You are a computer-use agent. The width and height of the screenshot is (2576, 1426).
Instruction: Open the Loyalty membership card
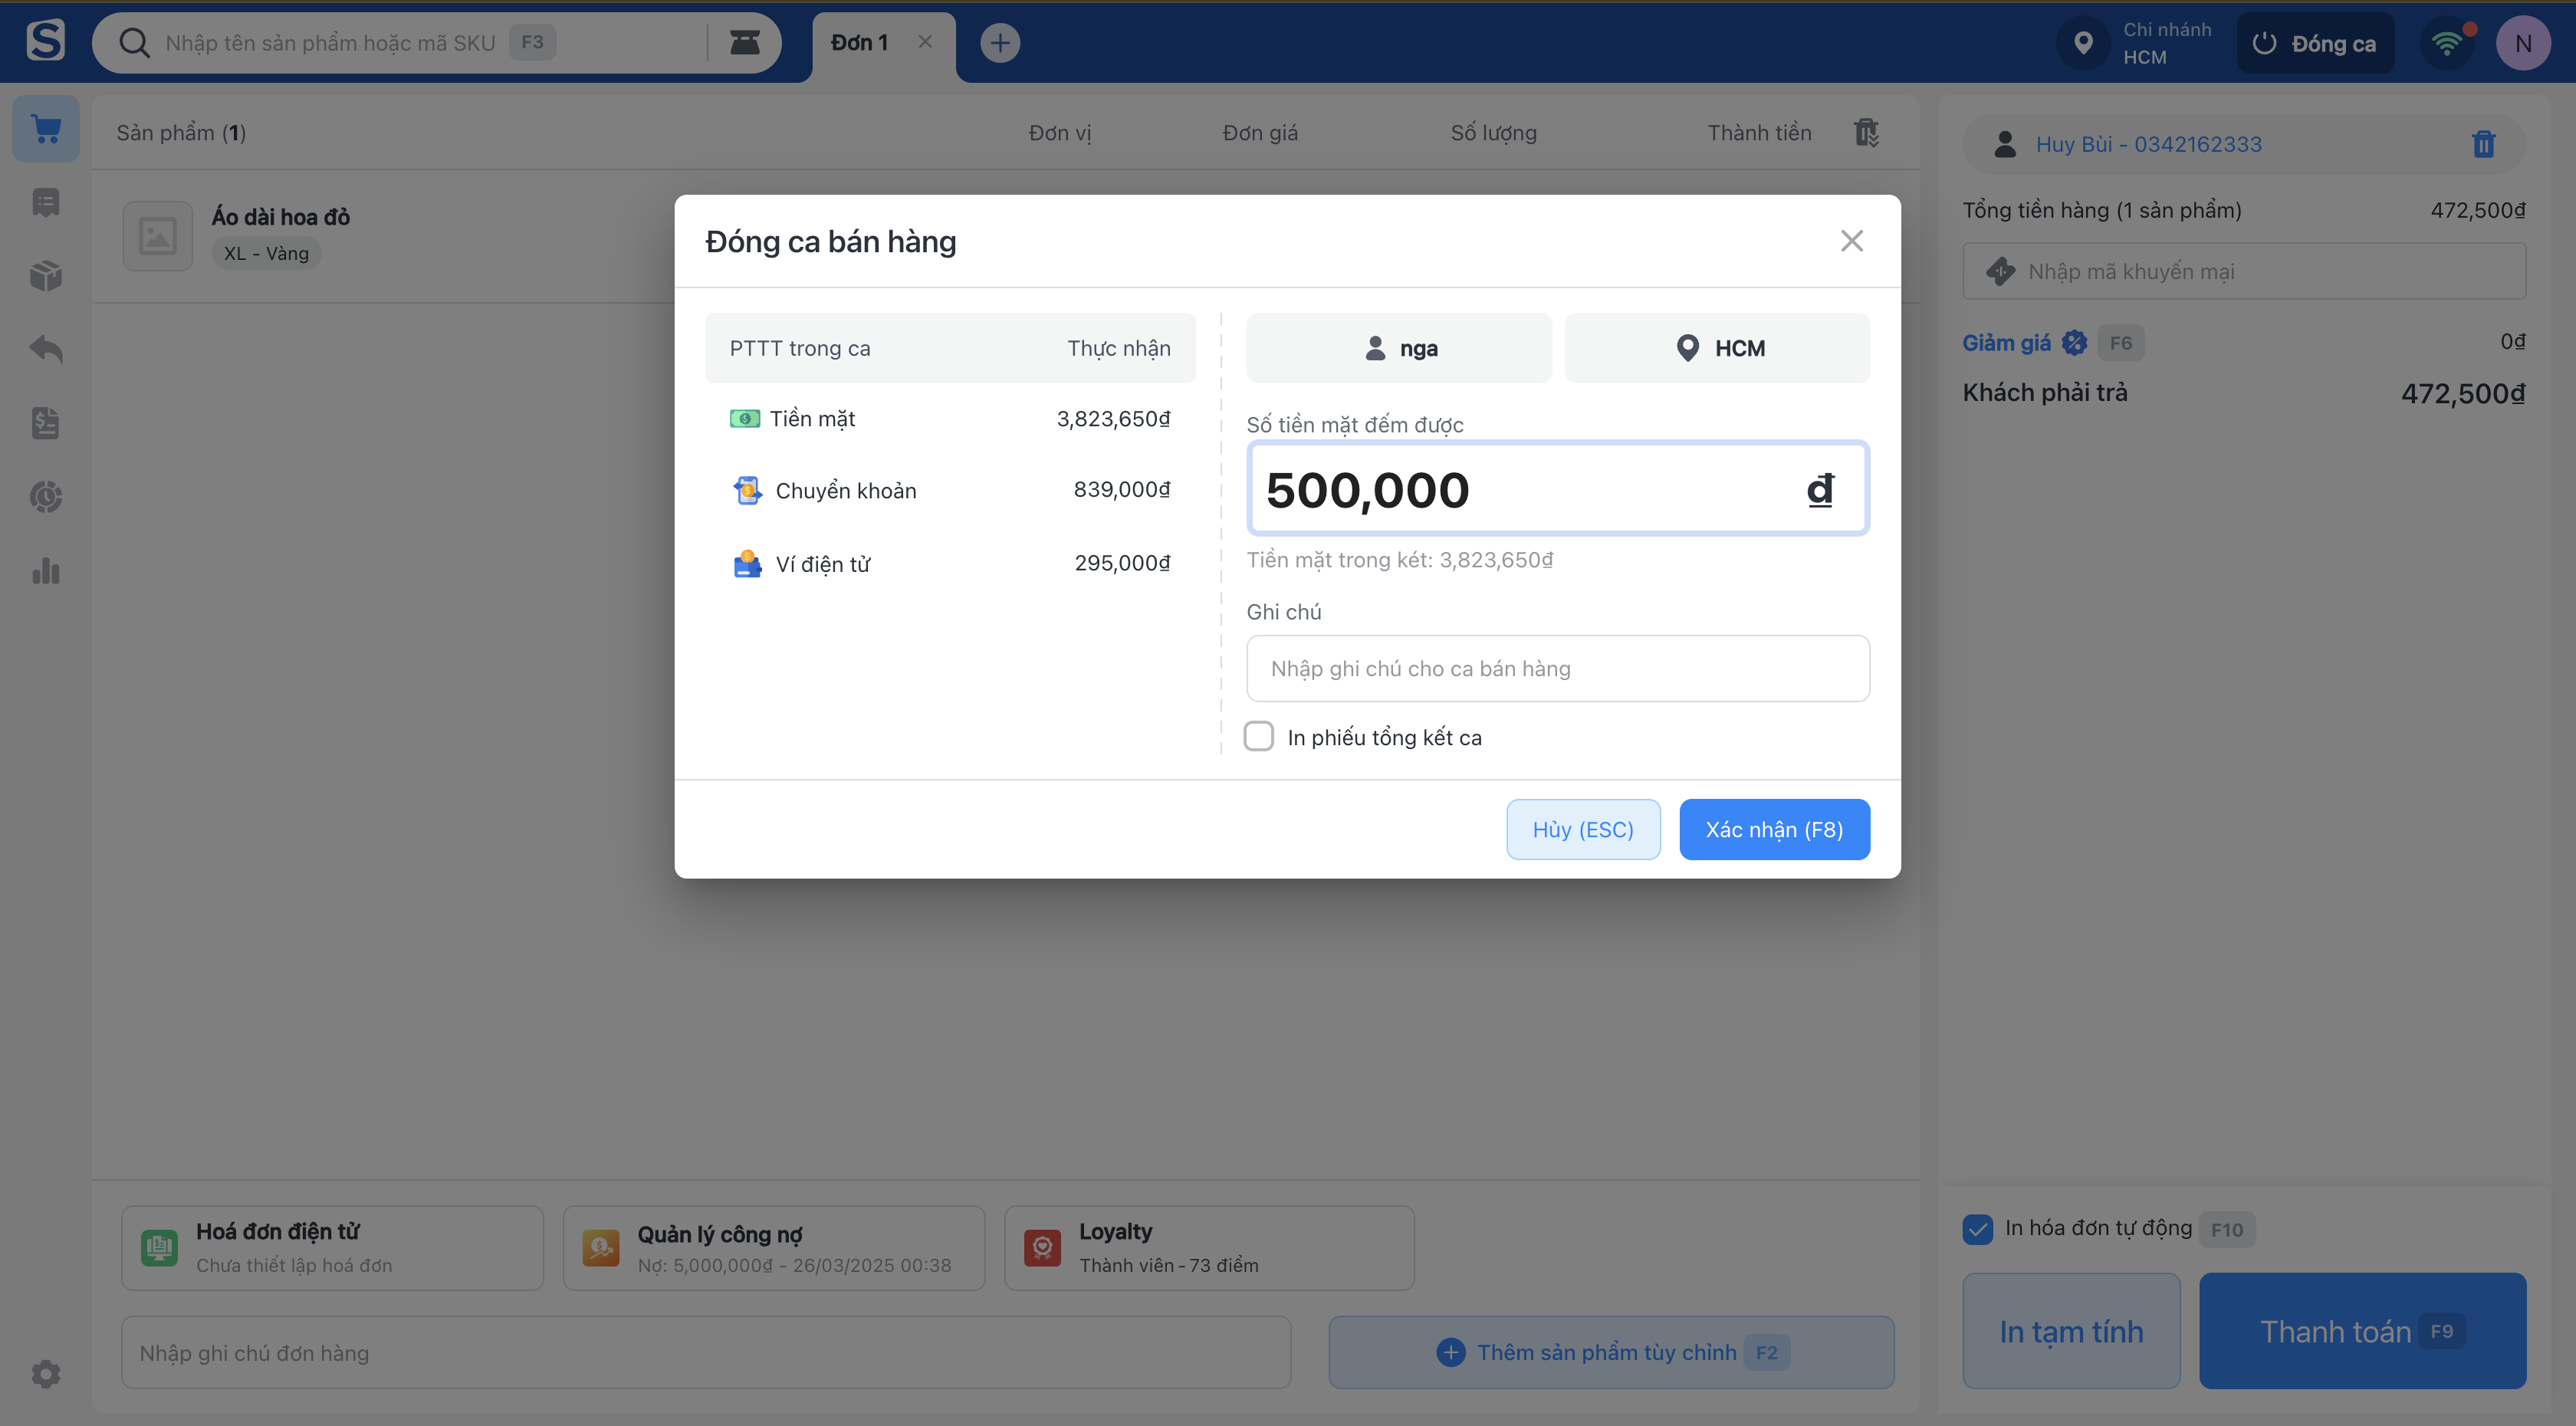point(1209,1248)
